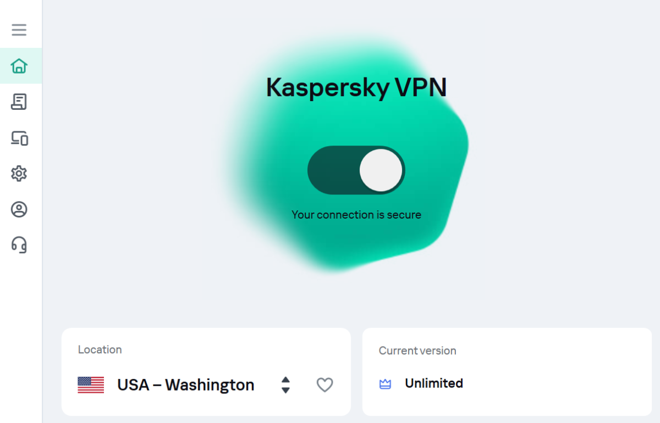The image size is (660, 423).
Task: Open the hamburger menu in the sidebar
Action: pyautogui.click(x=19, y=30)
